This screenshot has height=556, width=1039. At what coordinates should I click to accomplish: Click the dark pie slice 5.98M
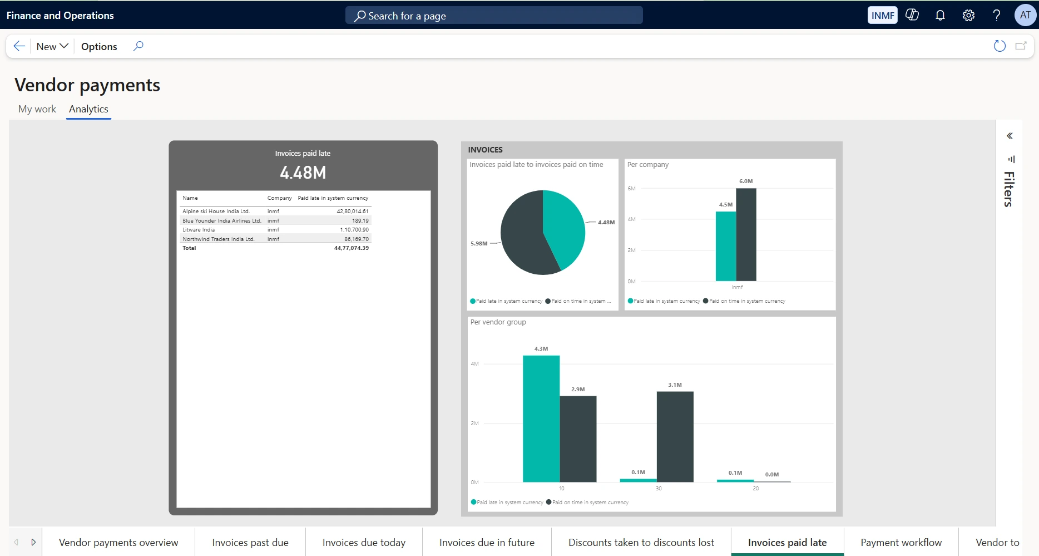(522, 237)
